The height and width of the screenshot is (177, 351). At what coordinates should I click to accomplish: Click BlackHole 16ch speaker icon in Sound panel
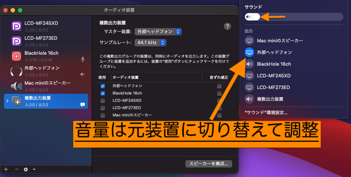[249, 64]
